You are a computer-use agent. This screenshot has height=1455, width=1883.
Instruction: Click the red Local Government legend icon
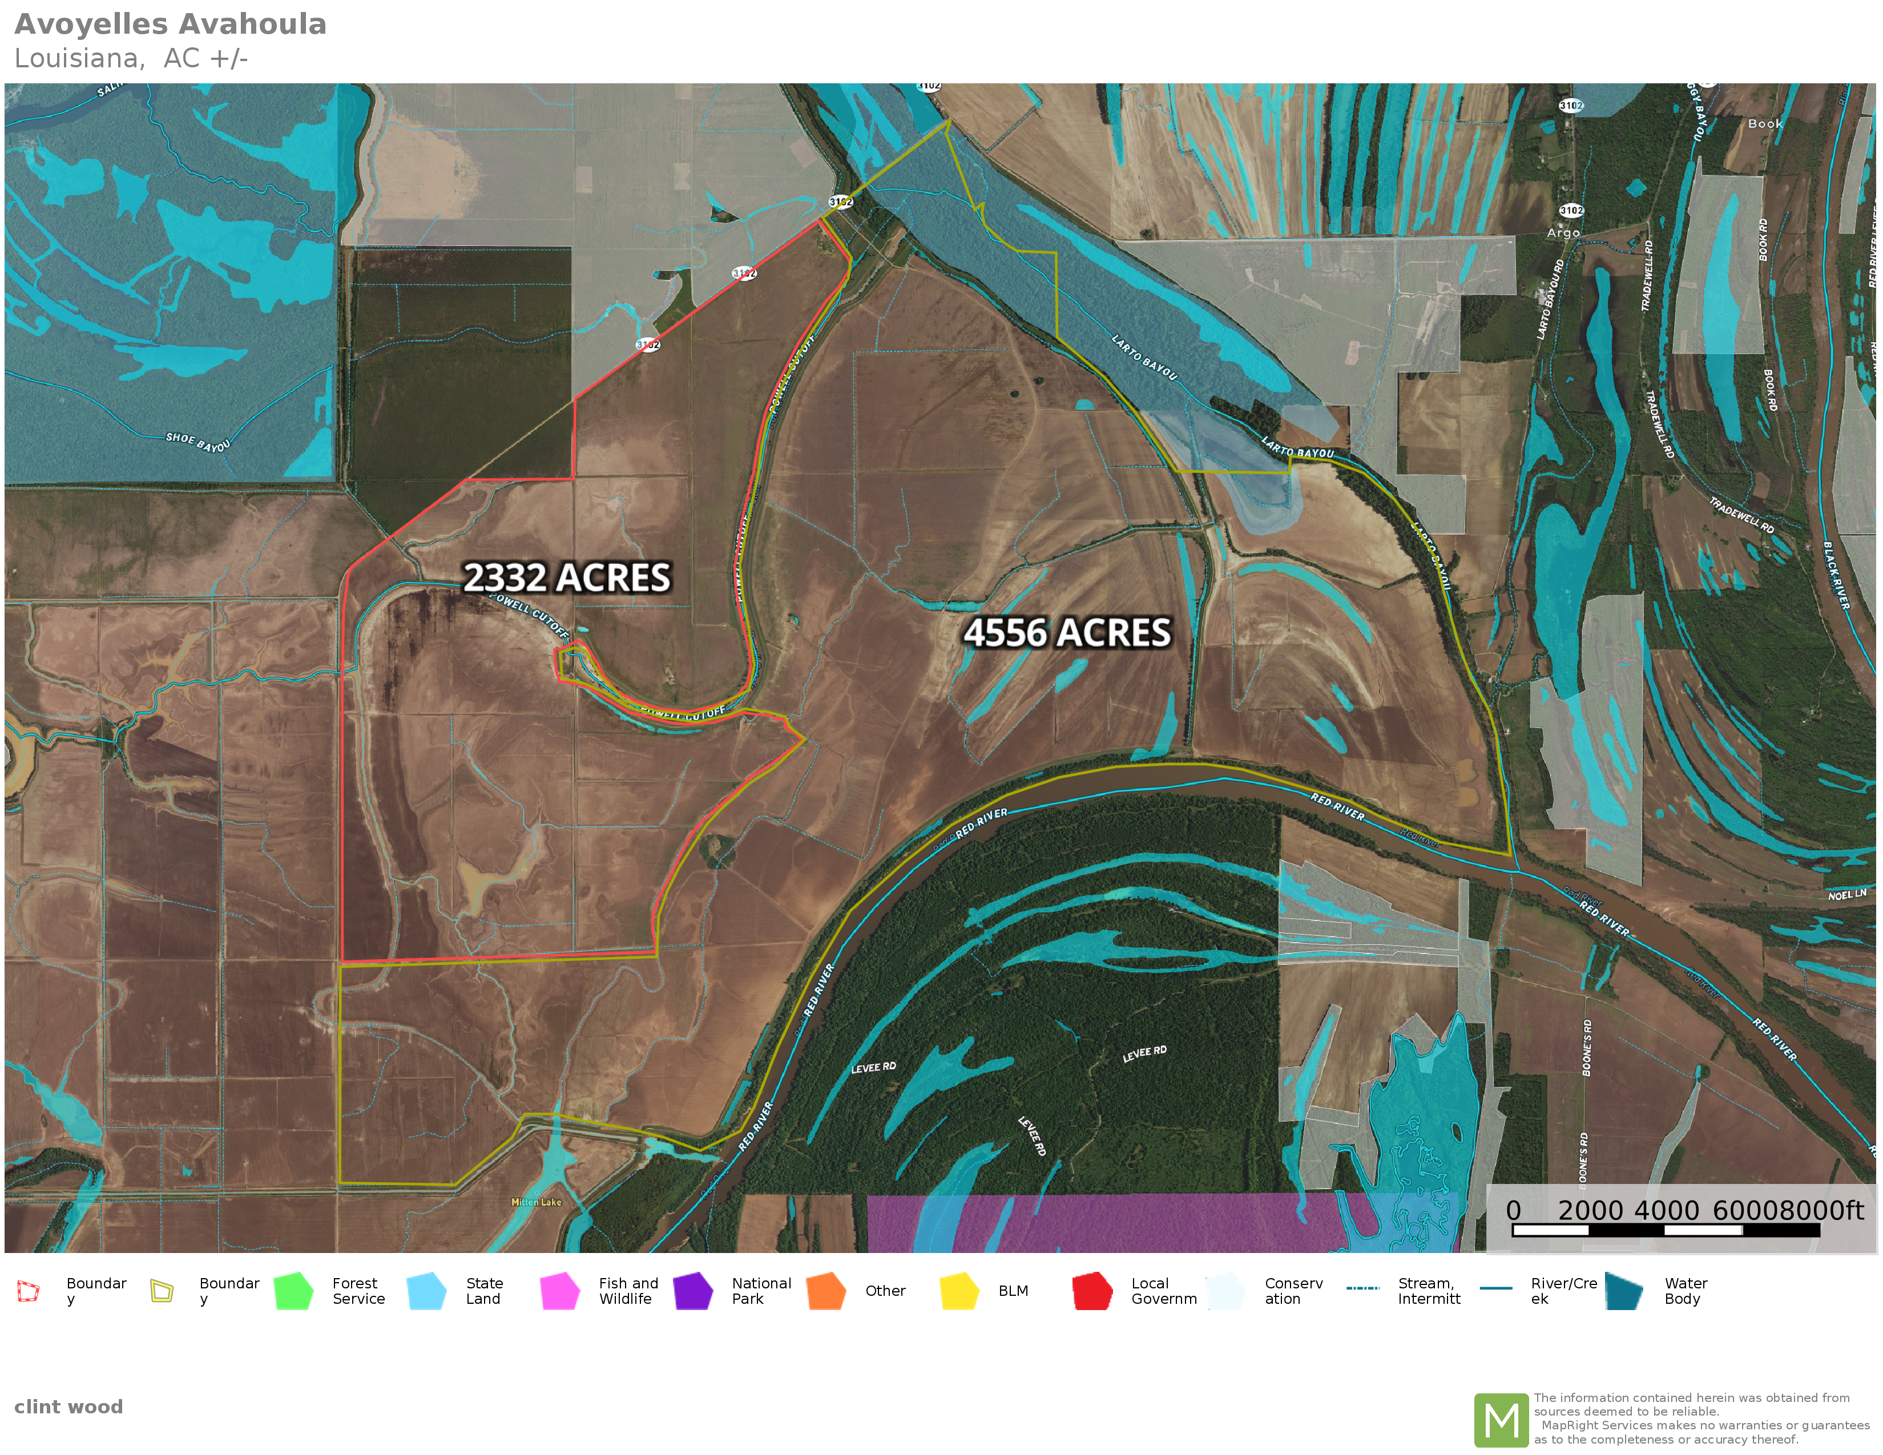coord(1092,1291)
